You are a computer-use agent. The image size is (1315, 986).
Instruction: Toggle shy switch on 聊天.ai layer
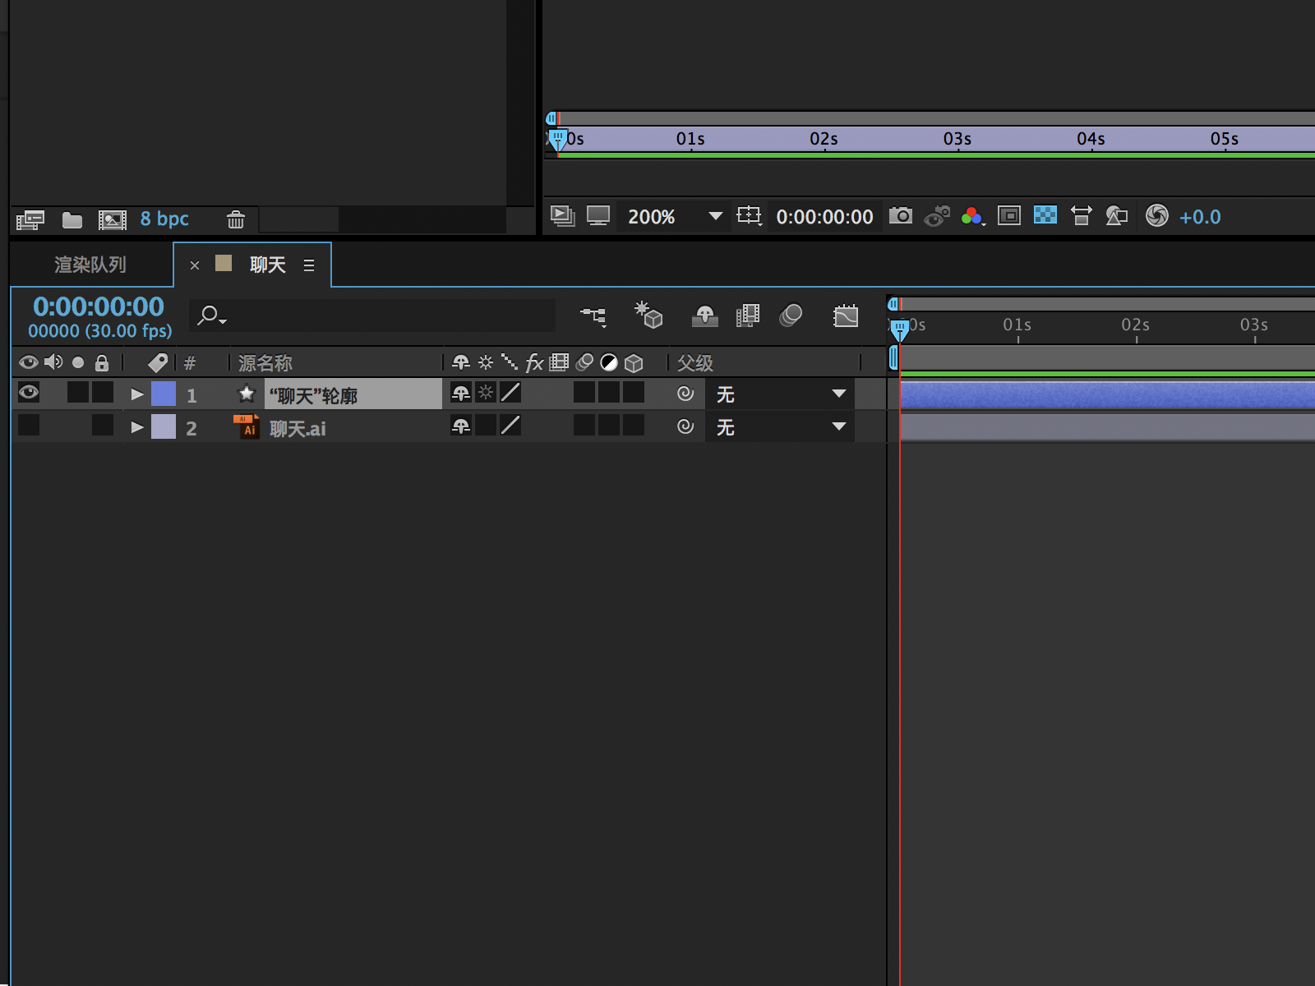(461, 426)
